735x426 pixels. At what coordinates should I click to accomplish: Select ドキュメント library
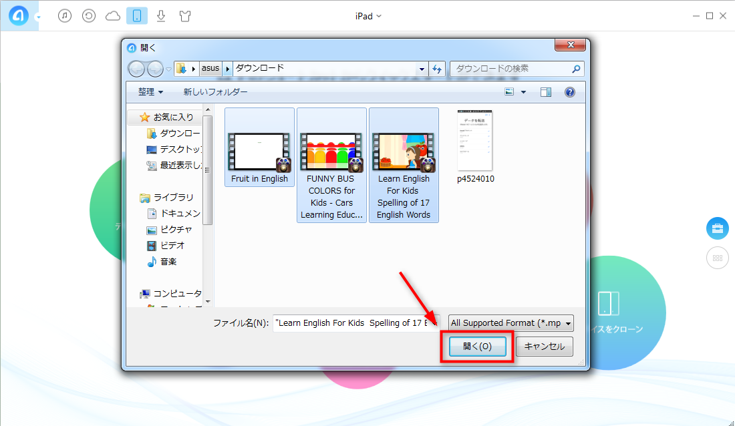click(x=174, y=214)
